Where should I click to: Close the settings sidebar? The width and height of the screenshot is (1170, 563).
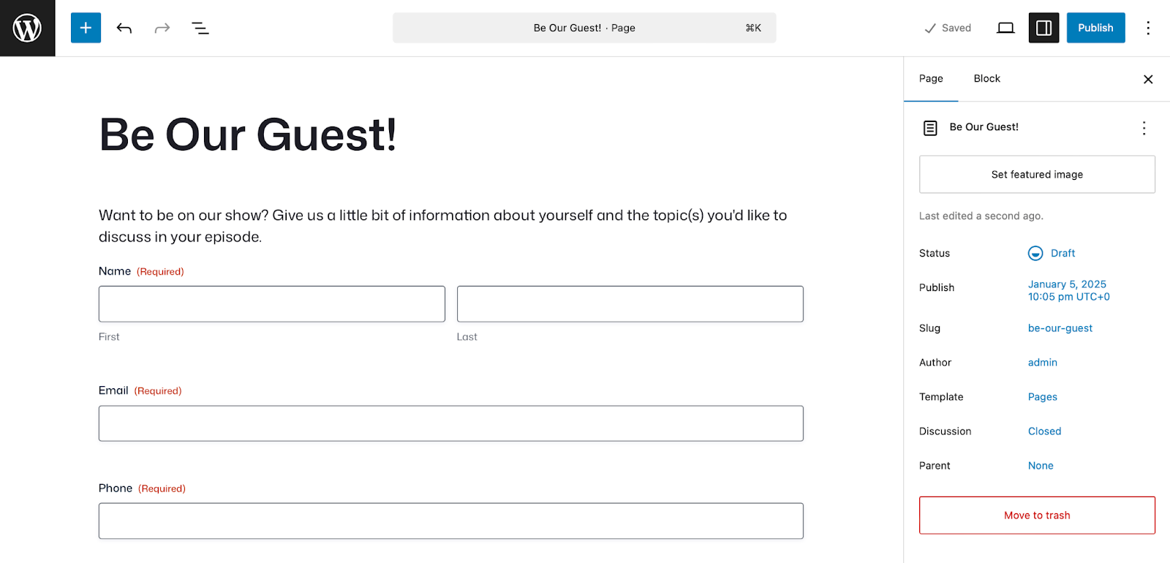tap(1148, 79)
